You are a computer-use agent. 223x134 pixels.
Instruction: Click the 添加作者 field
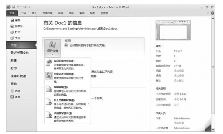click(179, 123)
